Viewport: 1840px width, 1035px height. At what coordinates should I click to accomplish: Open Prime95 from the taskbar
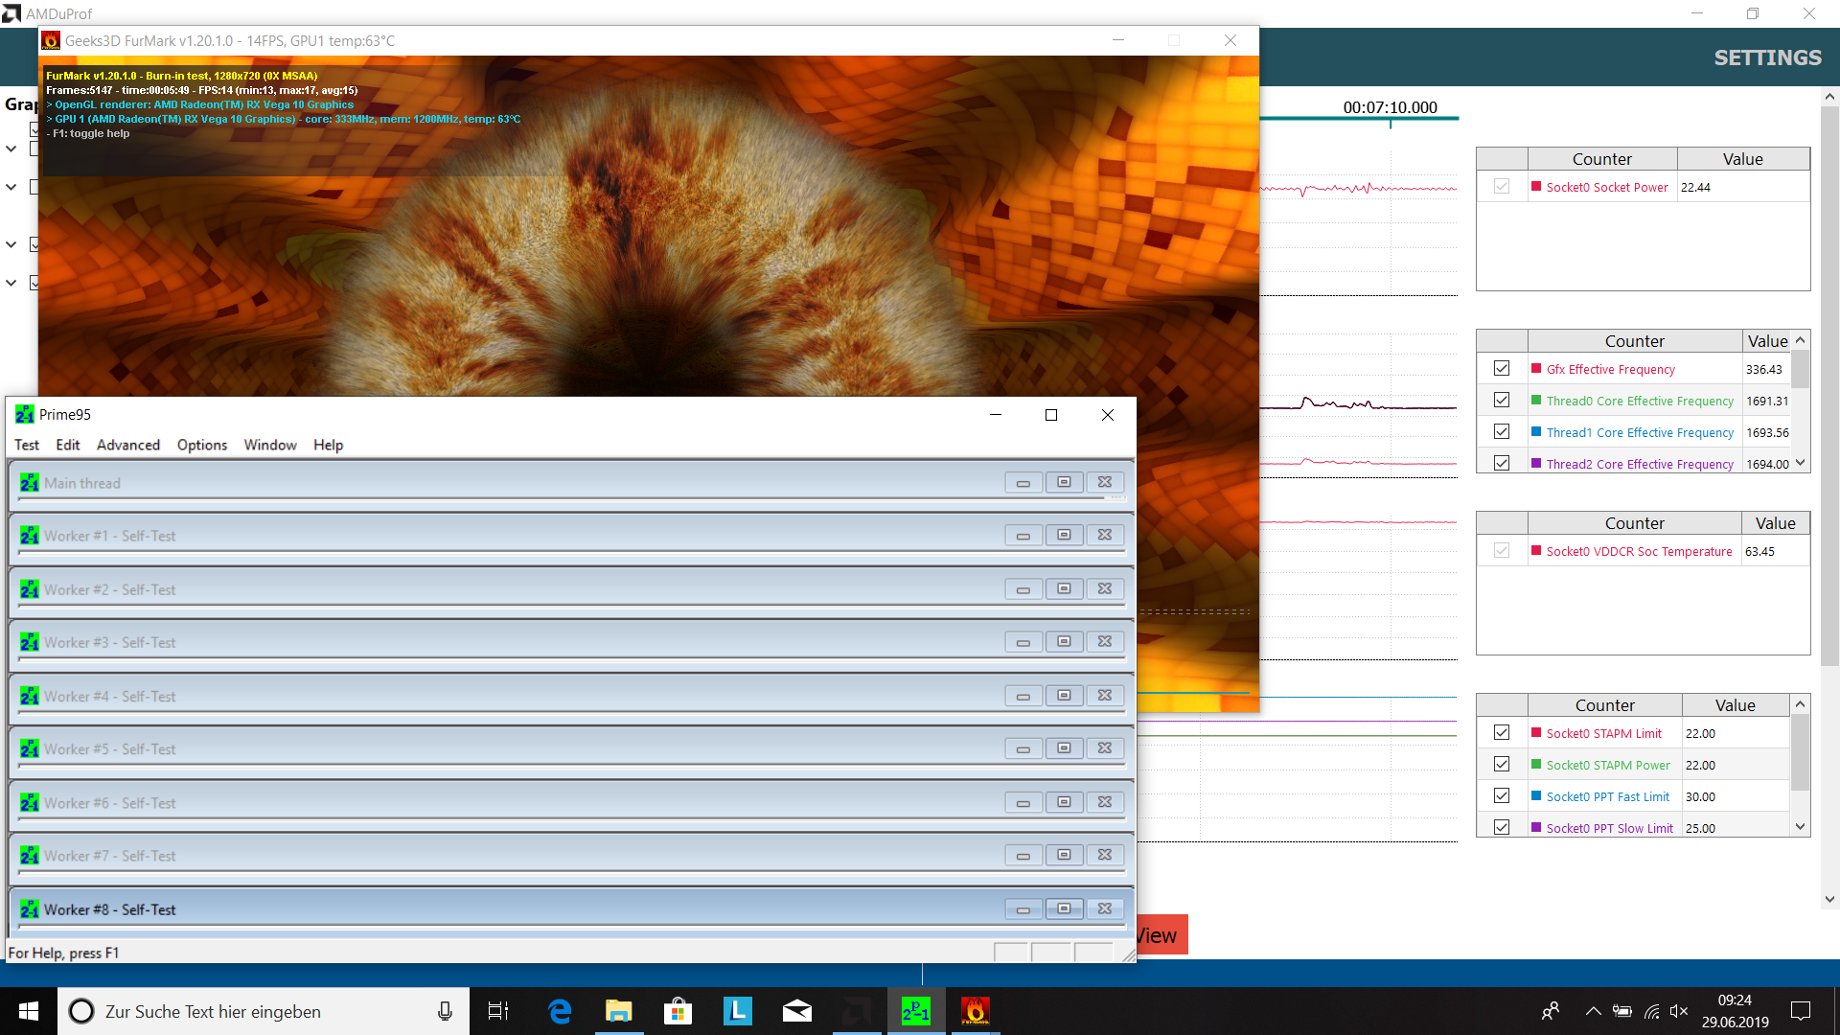915,1011
